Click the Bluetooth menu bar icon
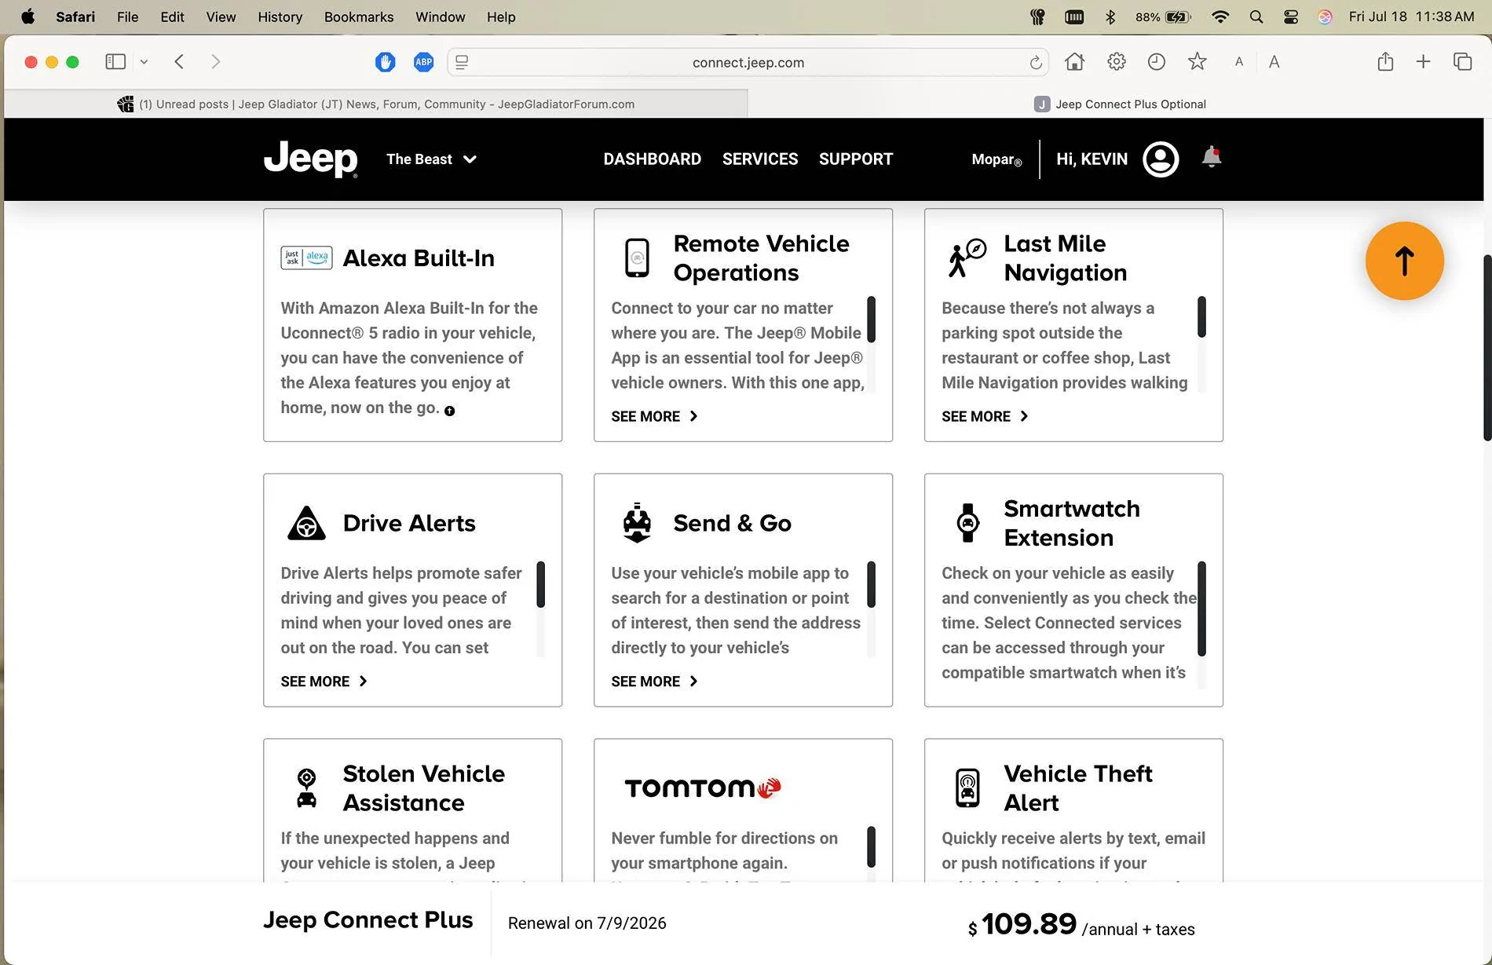 pyautogui.click(x=1110, y=16)
